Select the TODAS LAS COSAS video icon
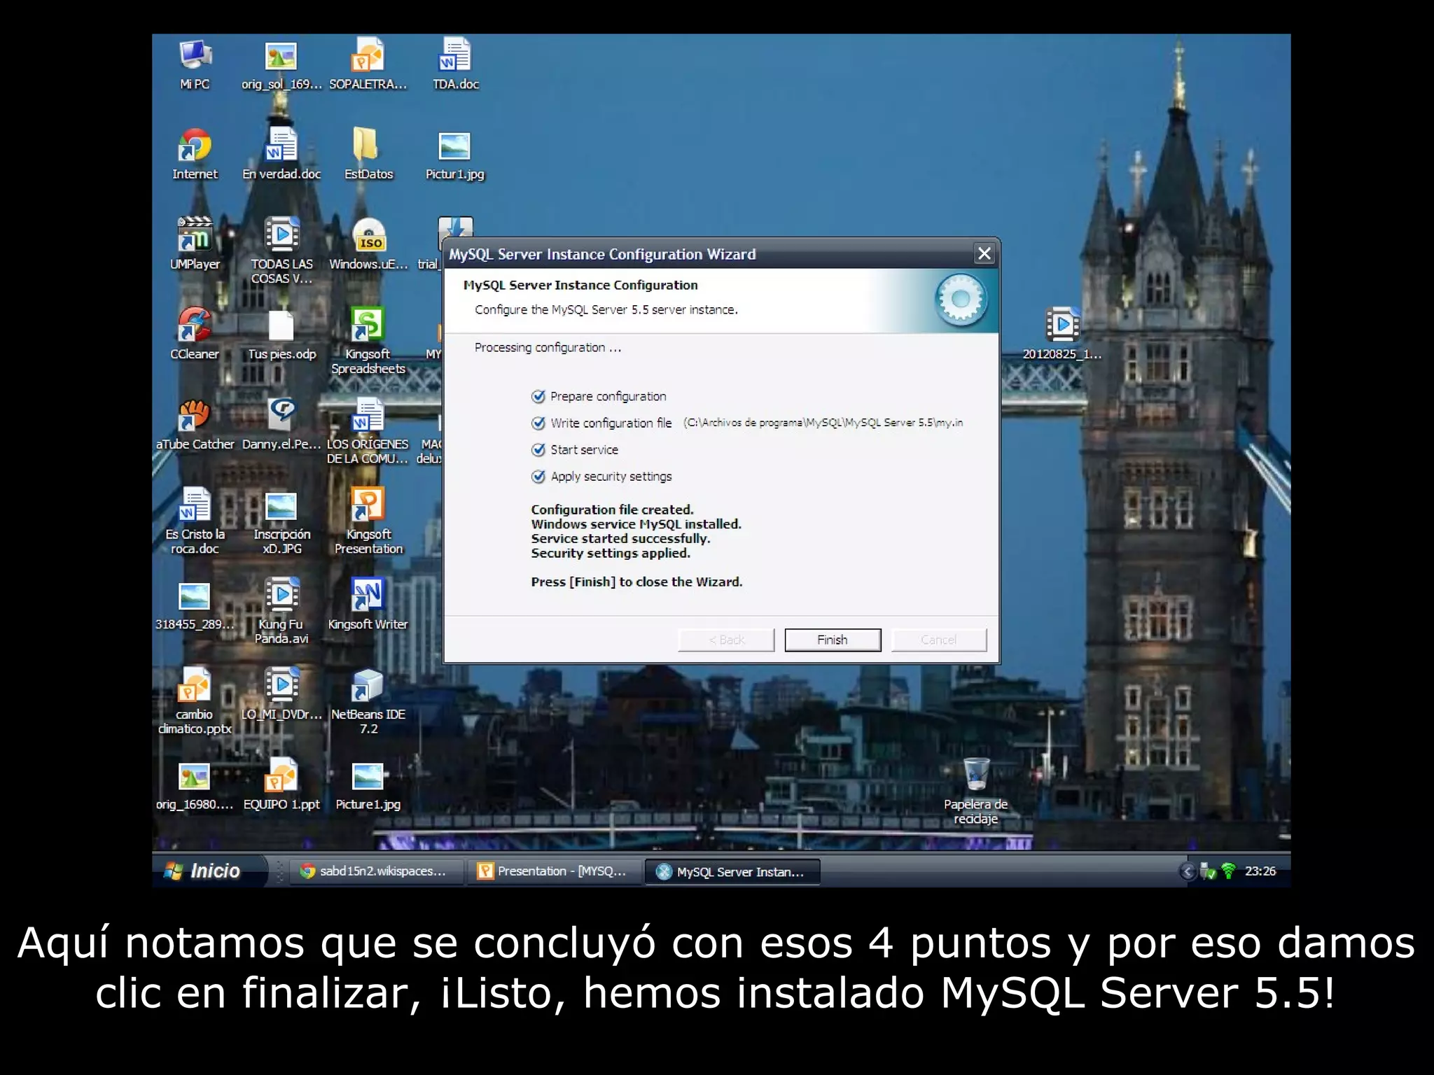This screenshot has height=1075, width=1434. point(281,251)
